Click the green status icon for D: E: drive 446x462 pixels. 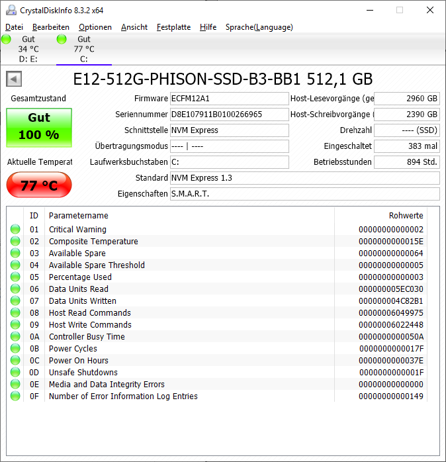point(6,39)
